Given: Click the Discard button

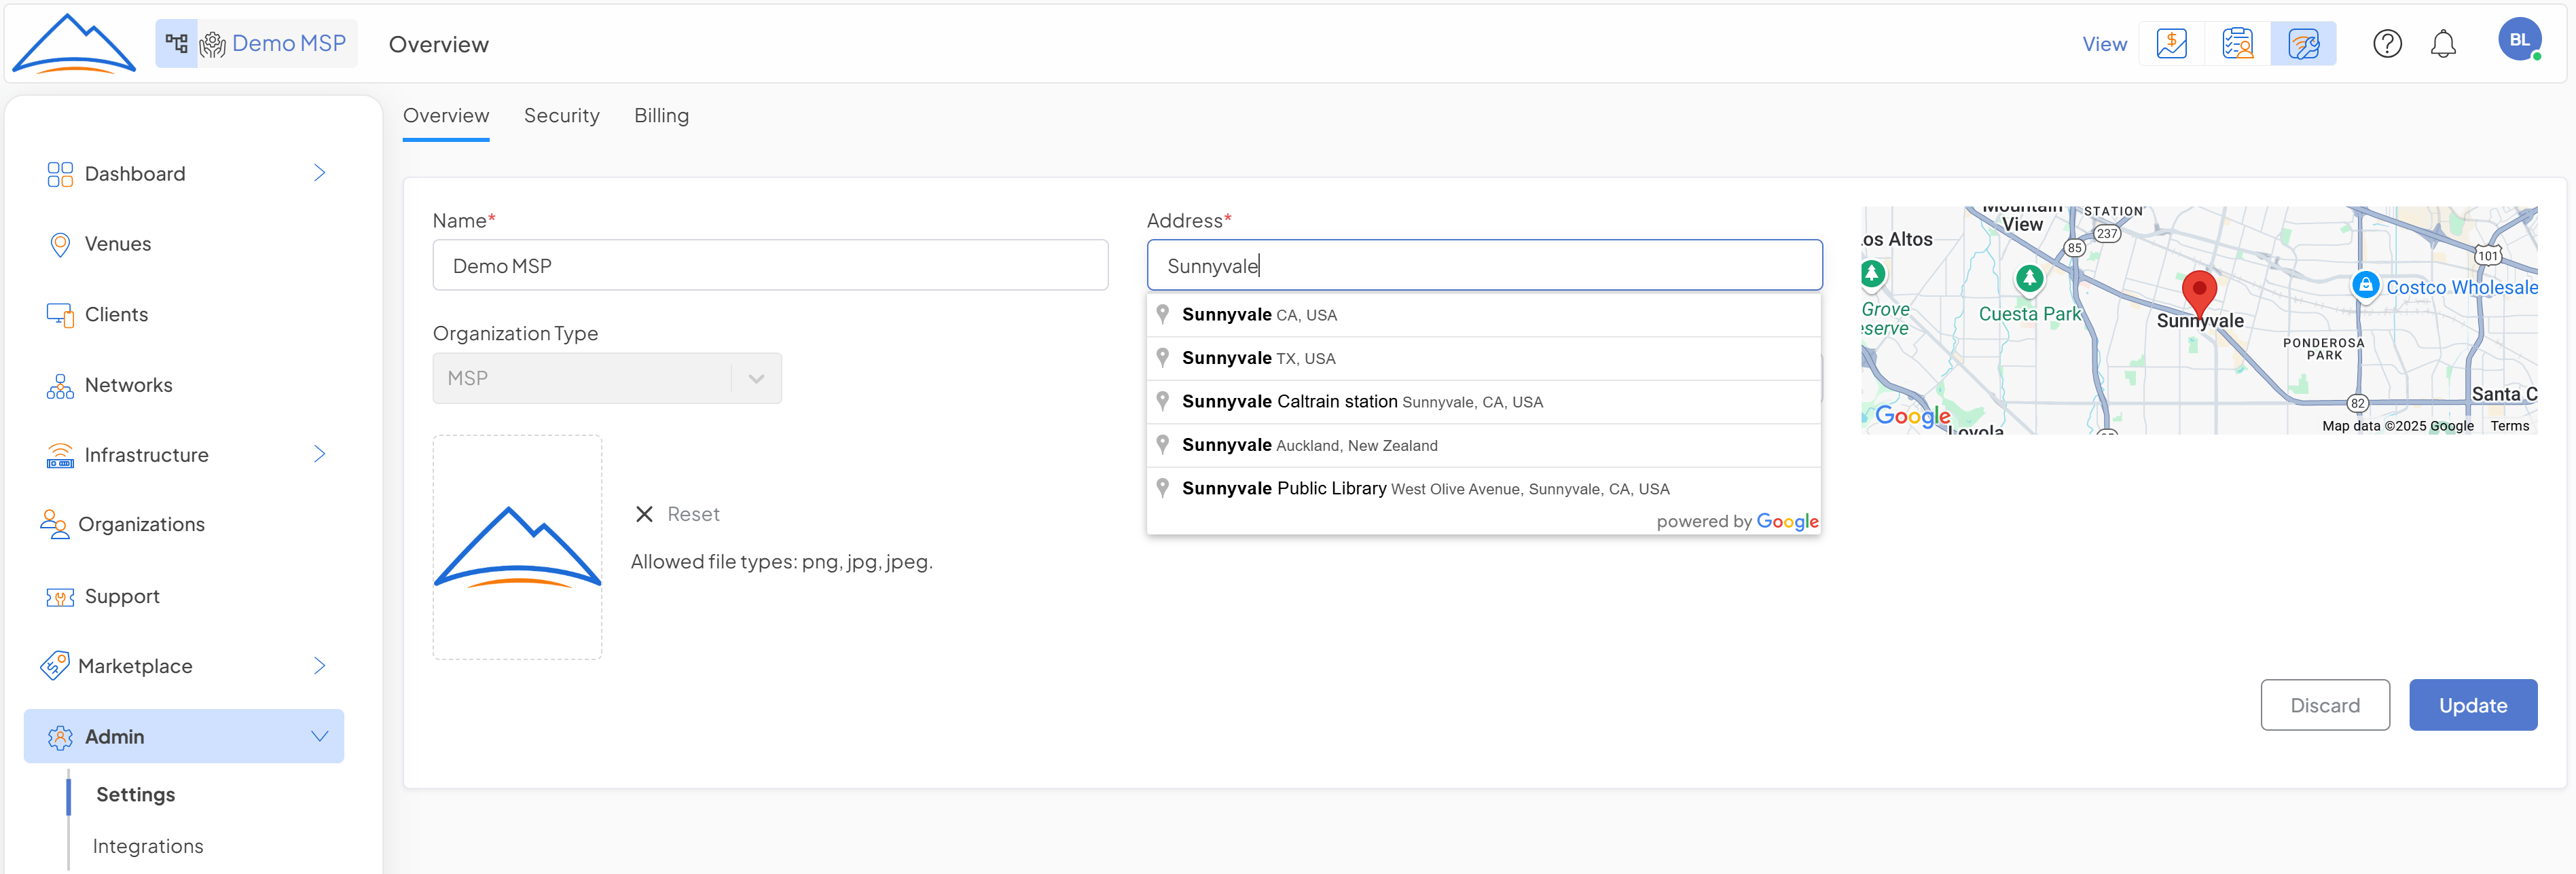Looking at the screenshot, I should 2324,705.
